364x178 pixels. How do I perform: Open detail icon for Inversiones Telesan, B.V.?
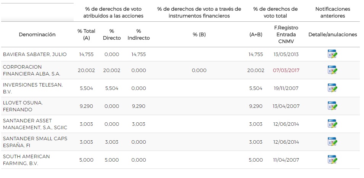point(332,88)
